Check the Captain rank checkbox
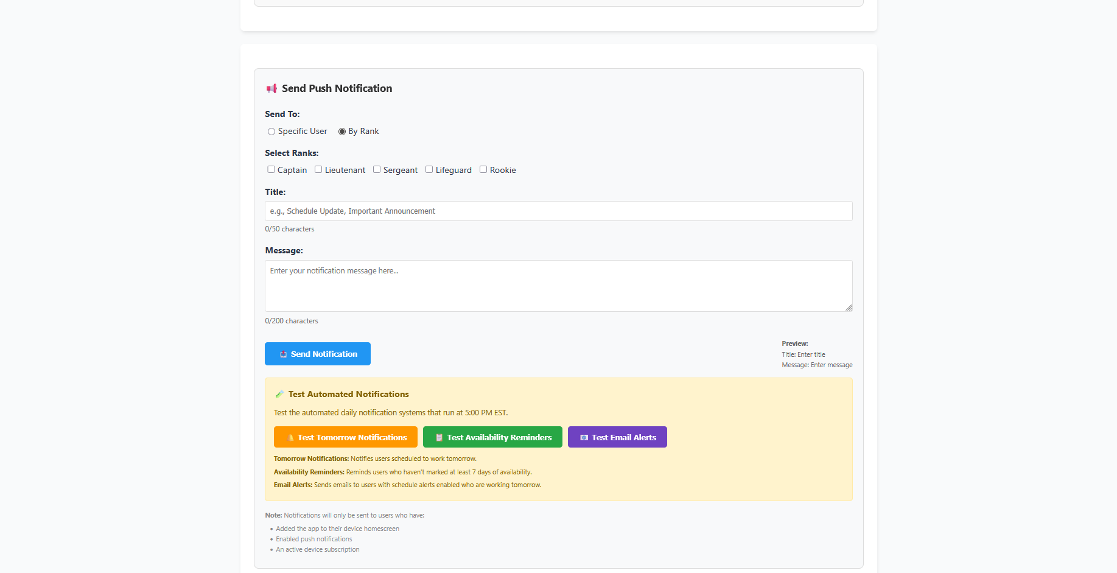The image size is (1117, 573). [x=271, y=170]
